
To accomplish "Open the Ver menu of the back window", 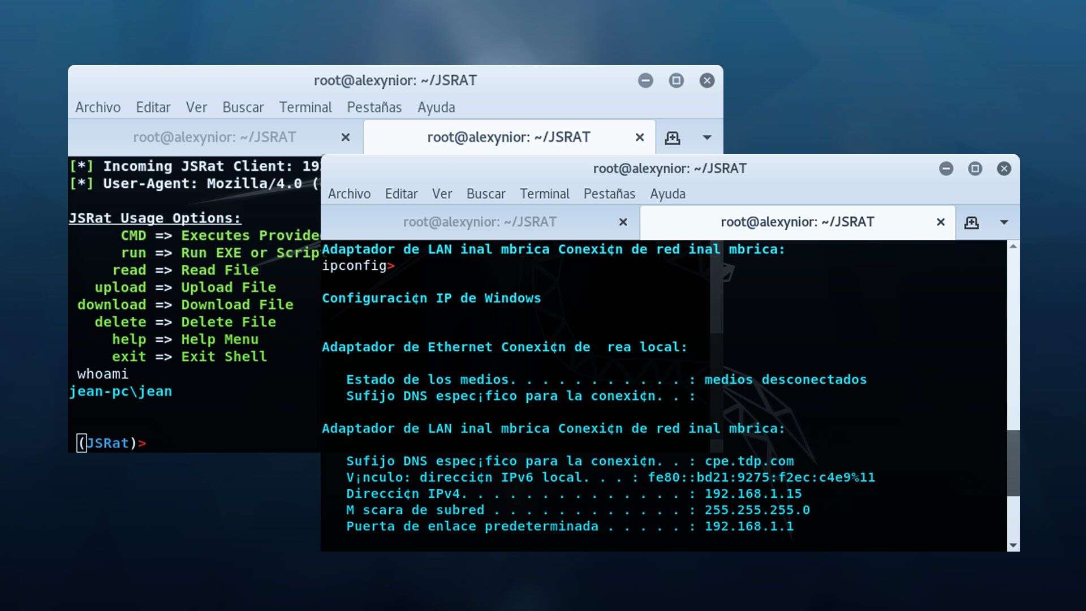I will tap(196, 107).
